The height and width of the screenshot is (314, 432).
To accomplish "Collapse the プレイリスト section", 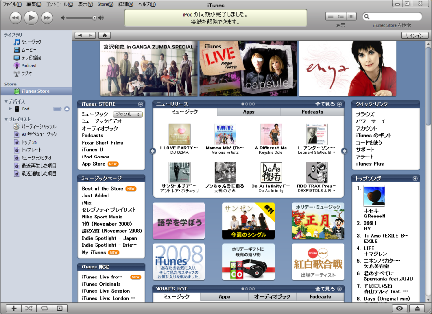I will (x=6, y=119).
